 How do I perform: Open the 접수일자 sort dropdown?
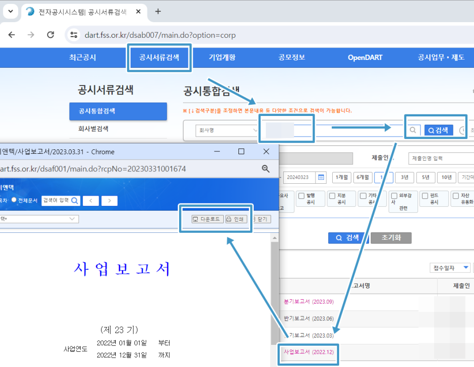tap(450, 268)
